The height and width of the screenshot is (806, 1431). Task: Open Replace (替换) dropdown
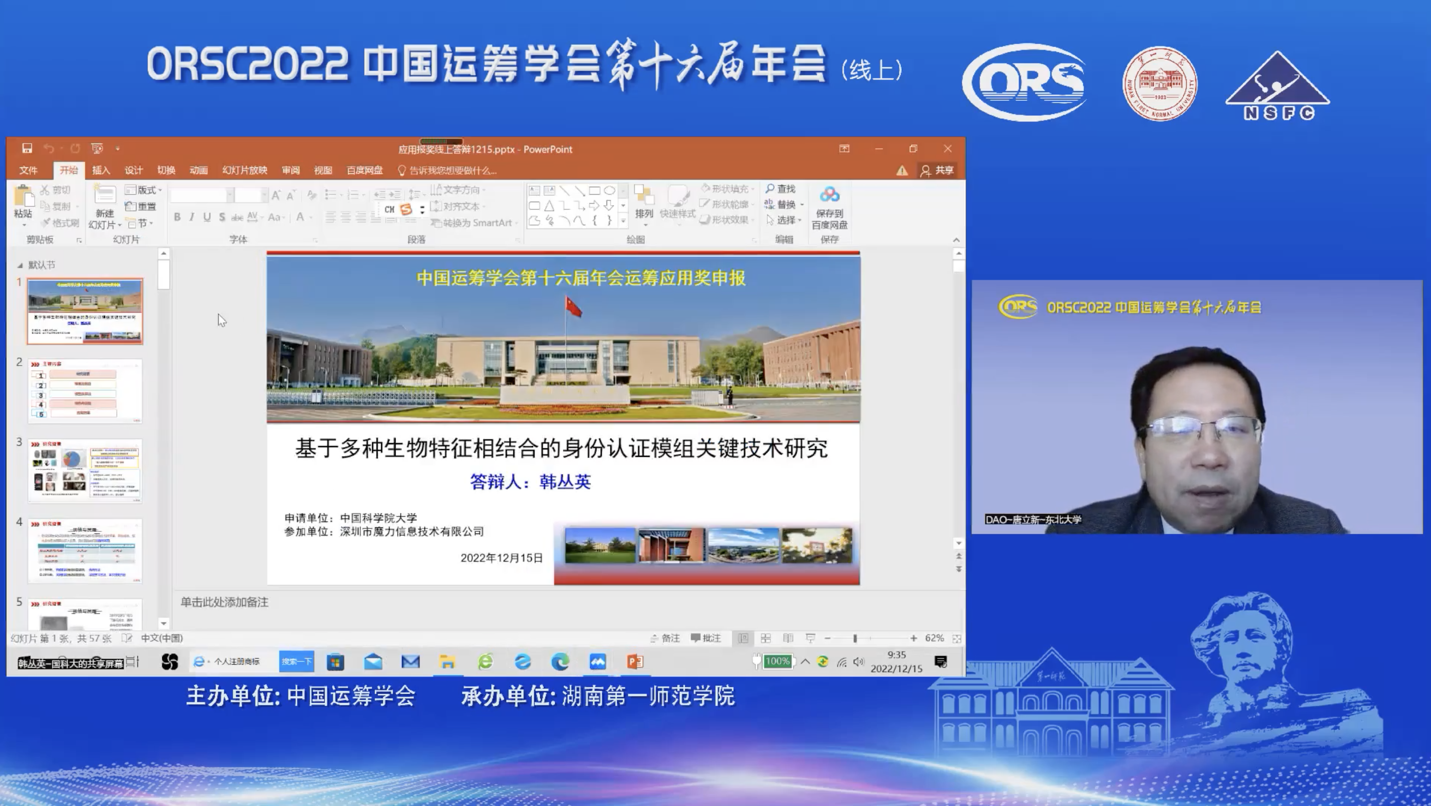click(784, 205)
